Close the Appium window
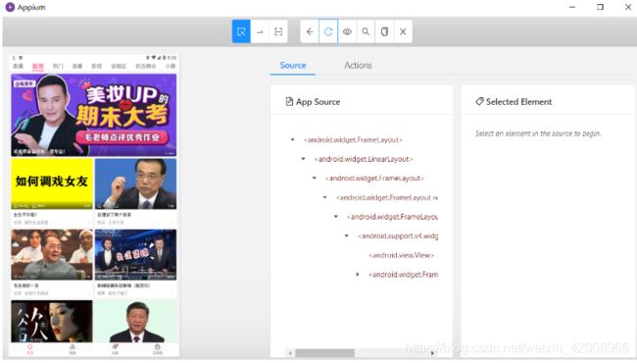Screen dimensions: 637x363 [x=627, y=7]
